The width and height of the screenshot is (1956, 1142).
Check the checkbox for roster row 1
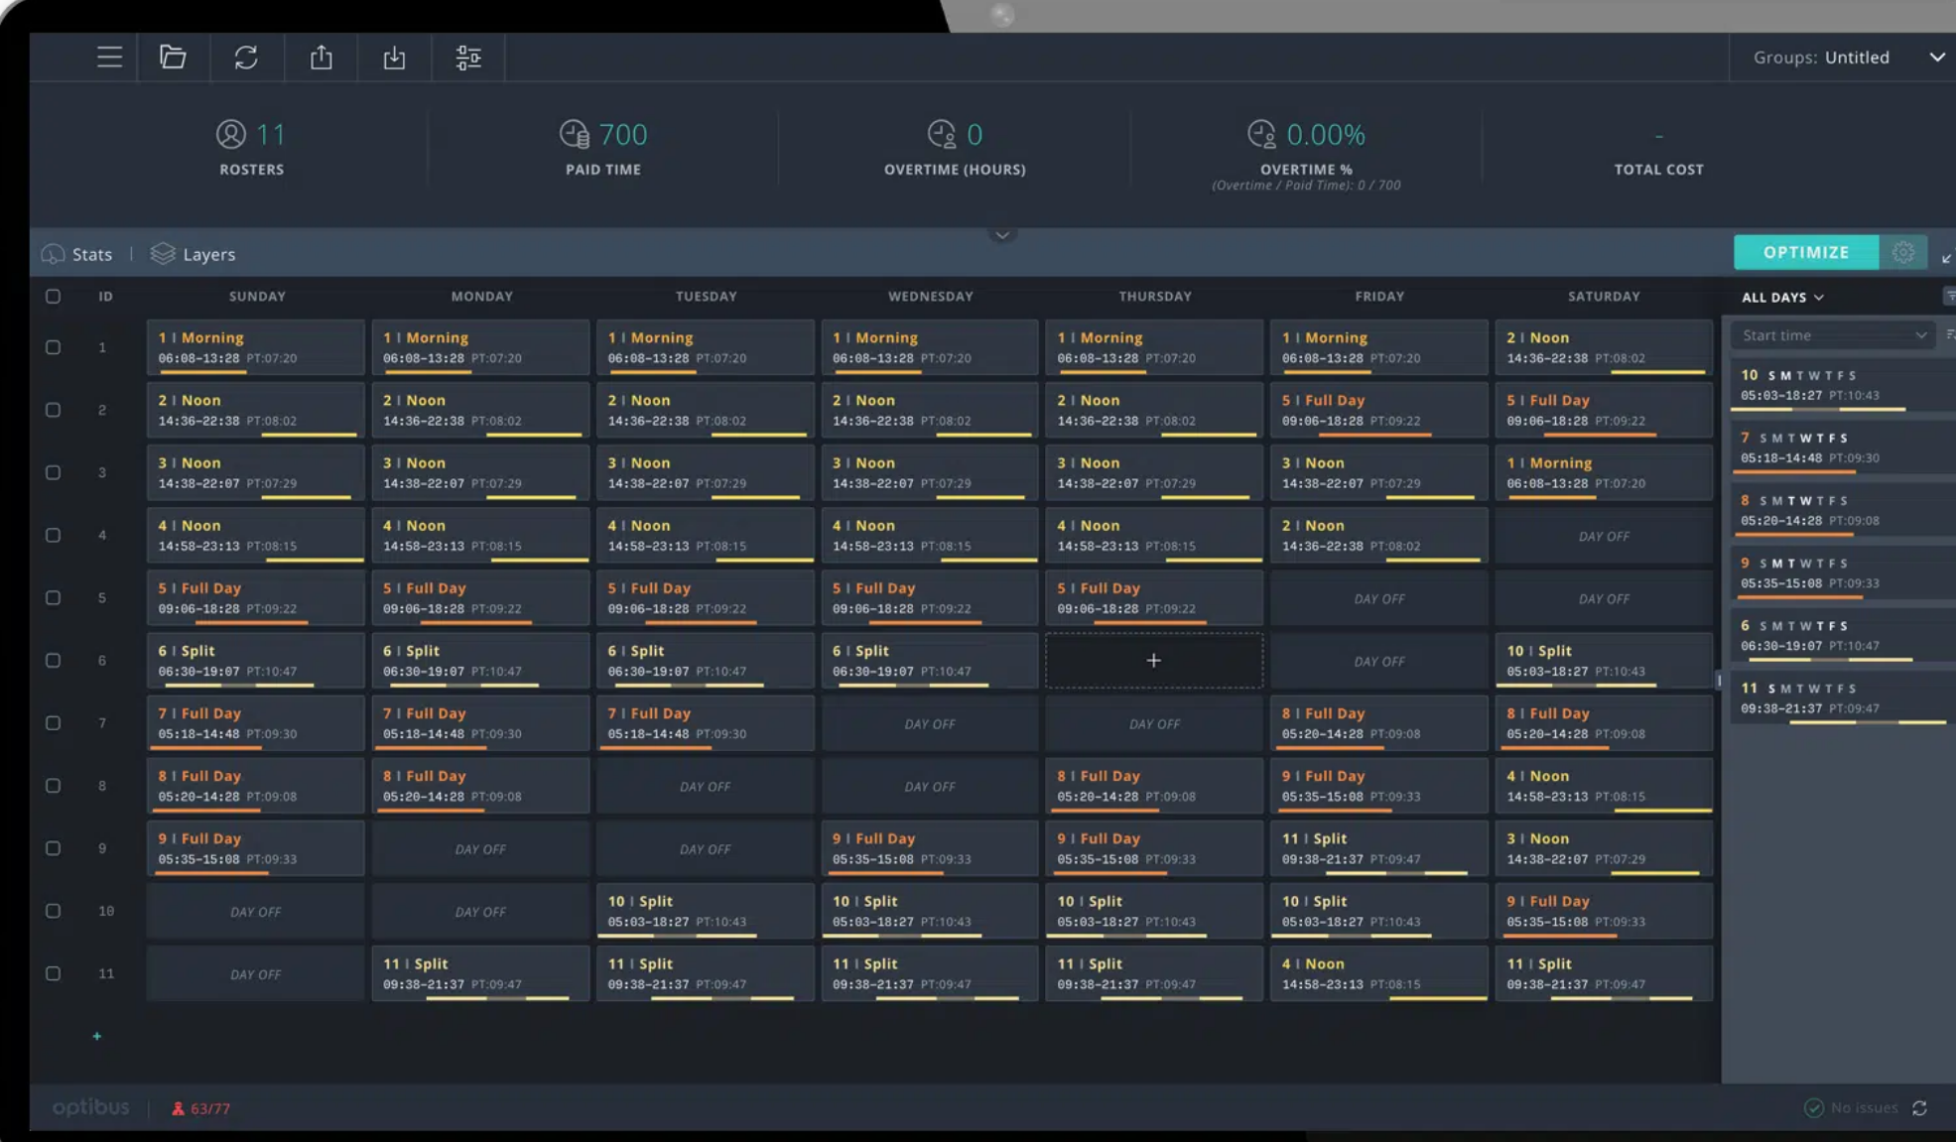coord(54,347)
